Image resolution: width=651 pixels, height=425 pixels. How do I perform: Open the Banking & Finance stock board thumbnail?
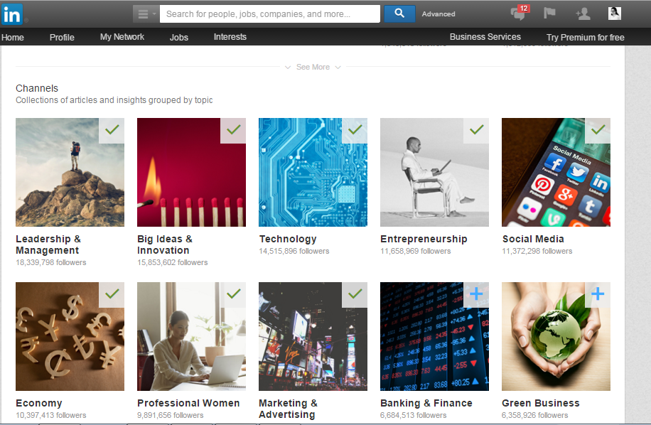pos(434,337)
